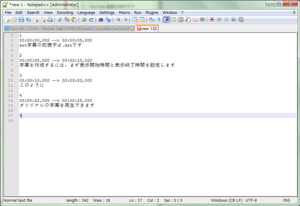Toggle the file monitoring eye icon
The image size is (300, 206).
click(202, 19)
